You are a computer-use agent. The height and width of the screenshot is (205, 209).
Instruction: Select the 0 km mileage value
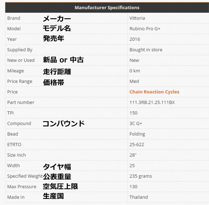(x=135, y=71)
